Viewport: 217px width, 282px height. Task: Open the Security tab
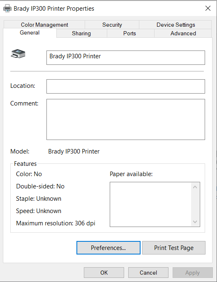(x=112, y=25)
